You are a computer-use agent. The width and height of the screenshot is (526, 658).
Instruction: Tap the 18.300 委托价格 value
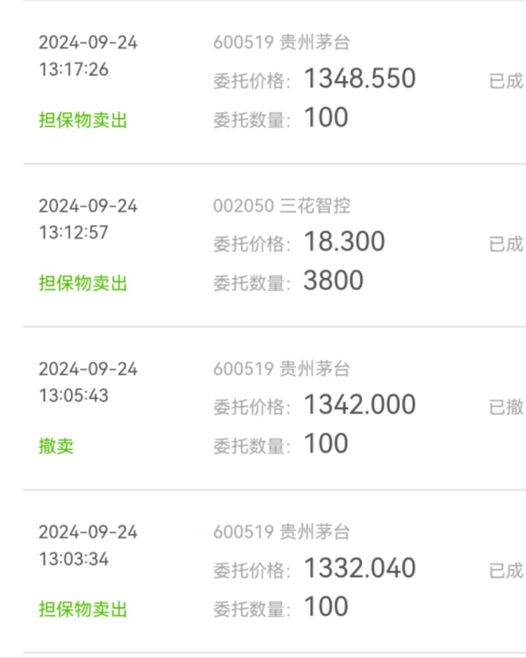344,242
